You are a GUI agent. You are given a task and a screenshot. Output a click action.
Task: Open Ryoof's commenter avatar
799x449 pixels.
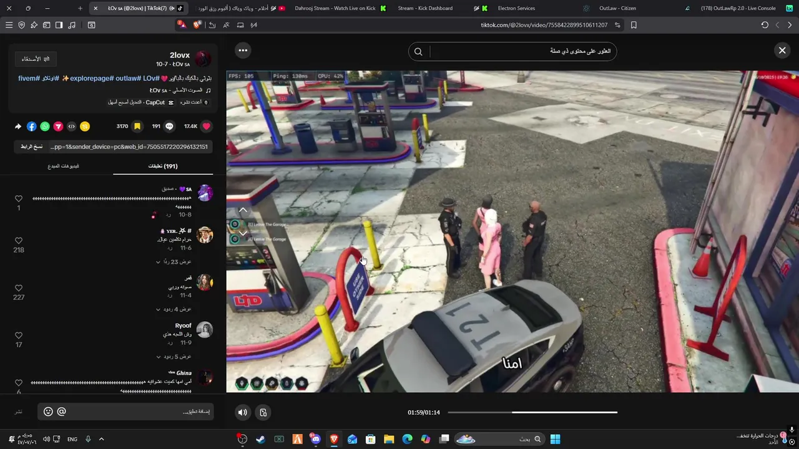pos(205,330)
